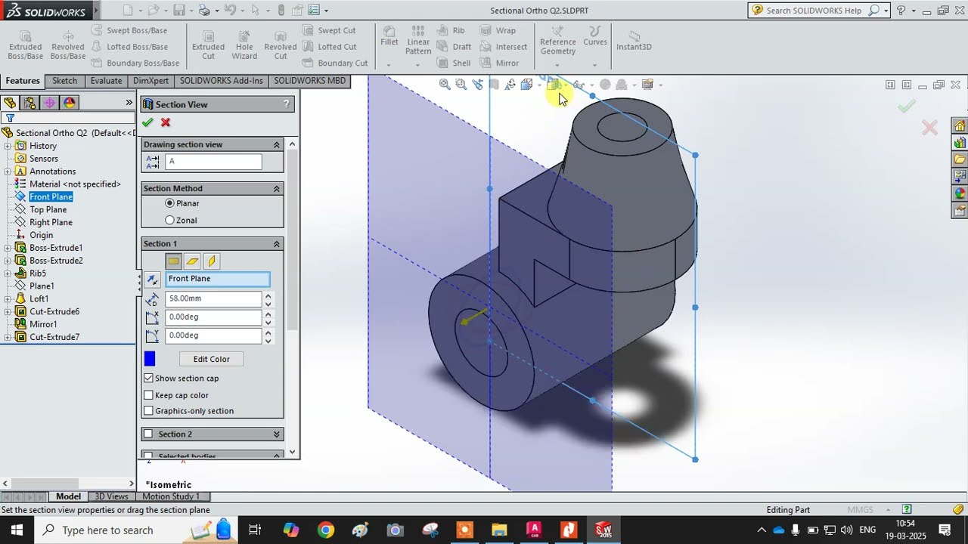Click the Dynamic Annotation Views icon
Image resolution: width=968 pixels, height=544 pixels.
pos(510,85)
